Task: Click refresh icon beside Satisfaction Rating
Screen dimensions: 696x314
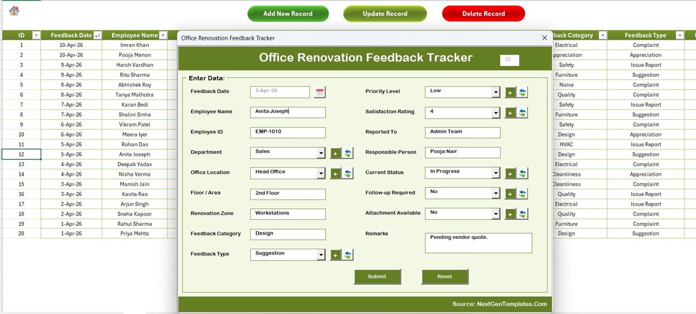Action: click(x=523, y=113)
